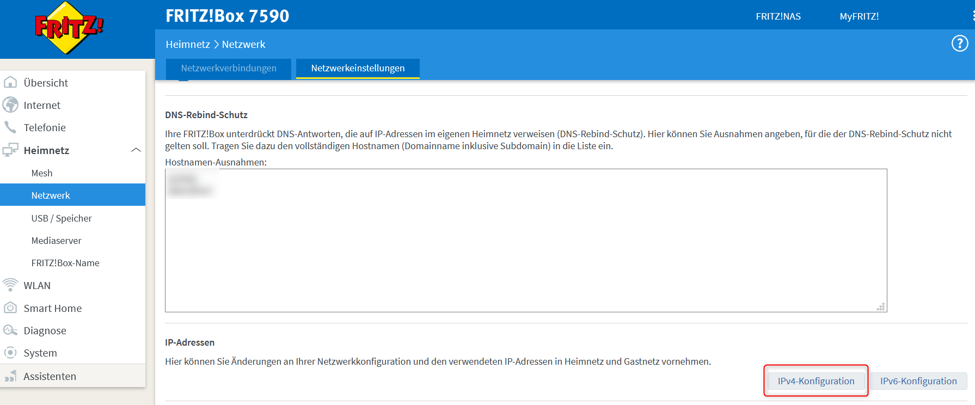Switch to the Netzwerkverbindungen tab
Image resolution: width=975 pixels, height=405 pixels.
(229, 69)
